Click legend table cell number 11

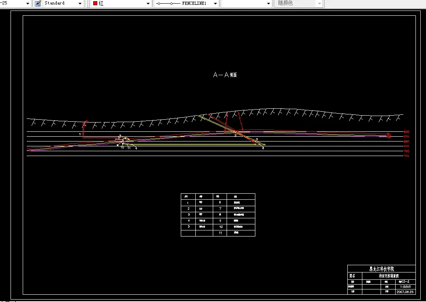220,233
